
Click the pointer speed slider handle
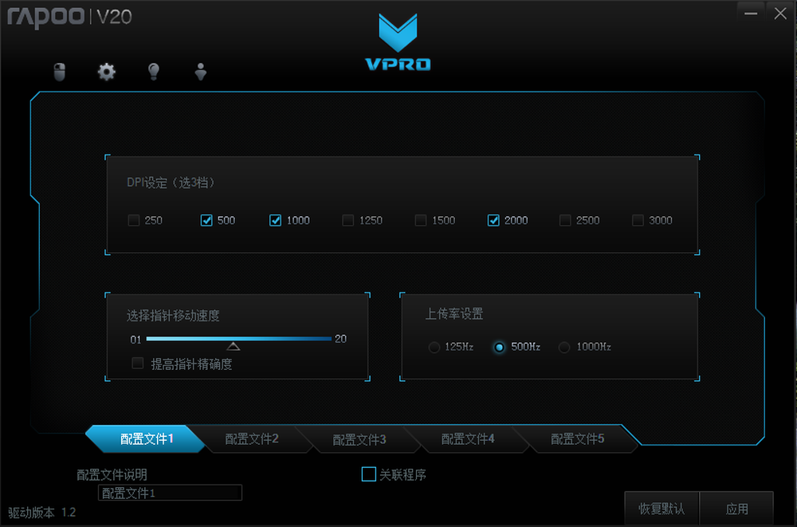coord(234,346)
